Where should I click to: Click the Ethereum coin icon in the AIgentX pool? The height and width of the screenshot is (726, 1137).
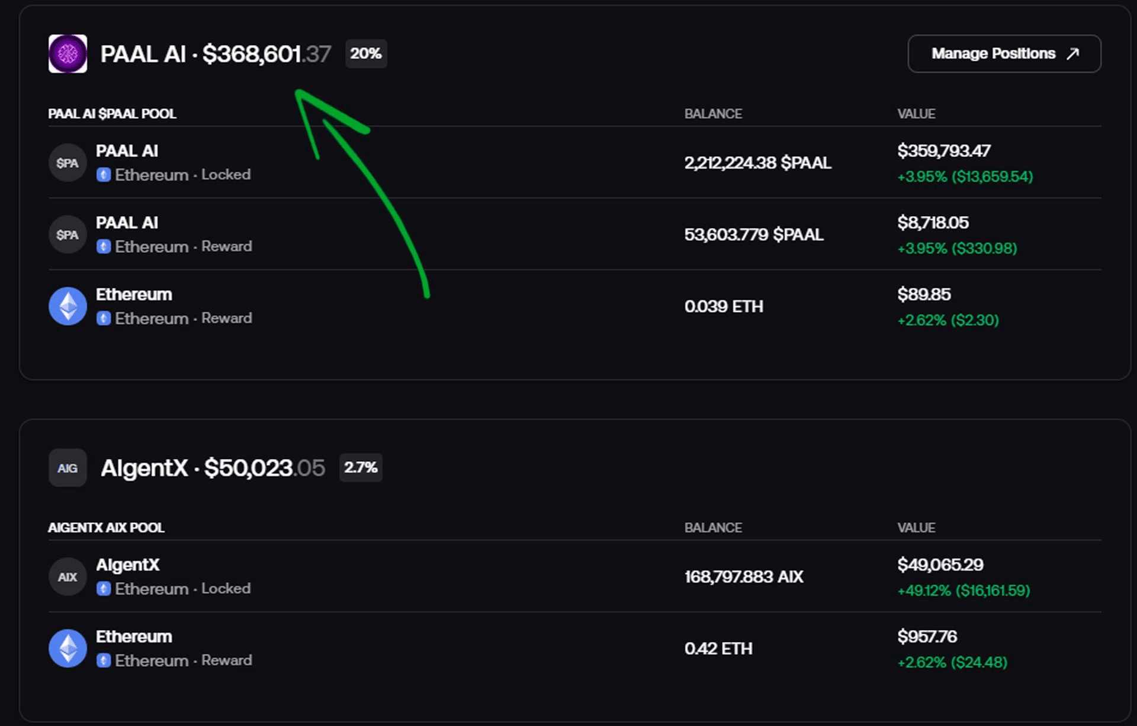68,648
